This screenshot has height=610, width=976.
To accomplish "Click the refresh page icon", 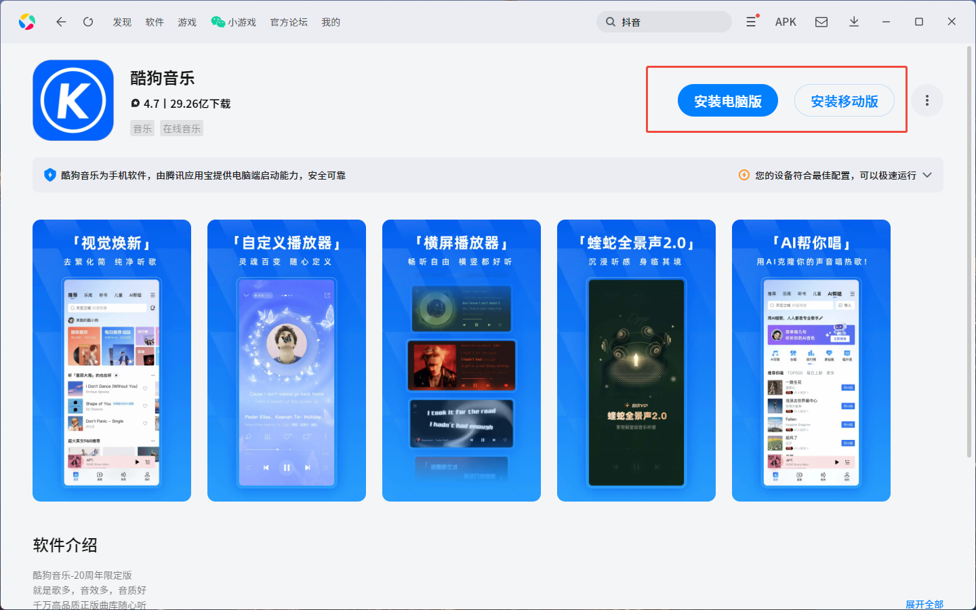I will (x=88, y=22).
